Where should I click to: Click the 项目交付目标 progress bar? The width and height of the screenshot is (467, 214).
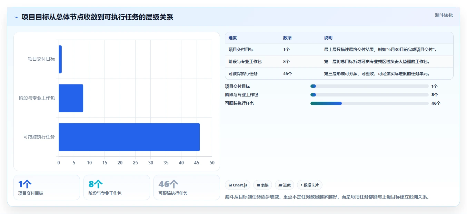(x=369, y=86)
